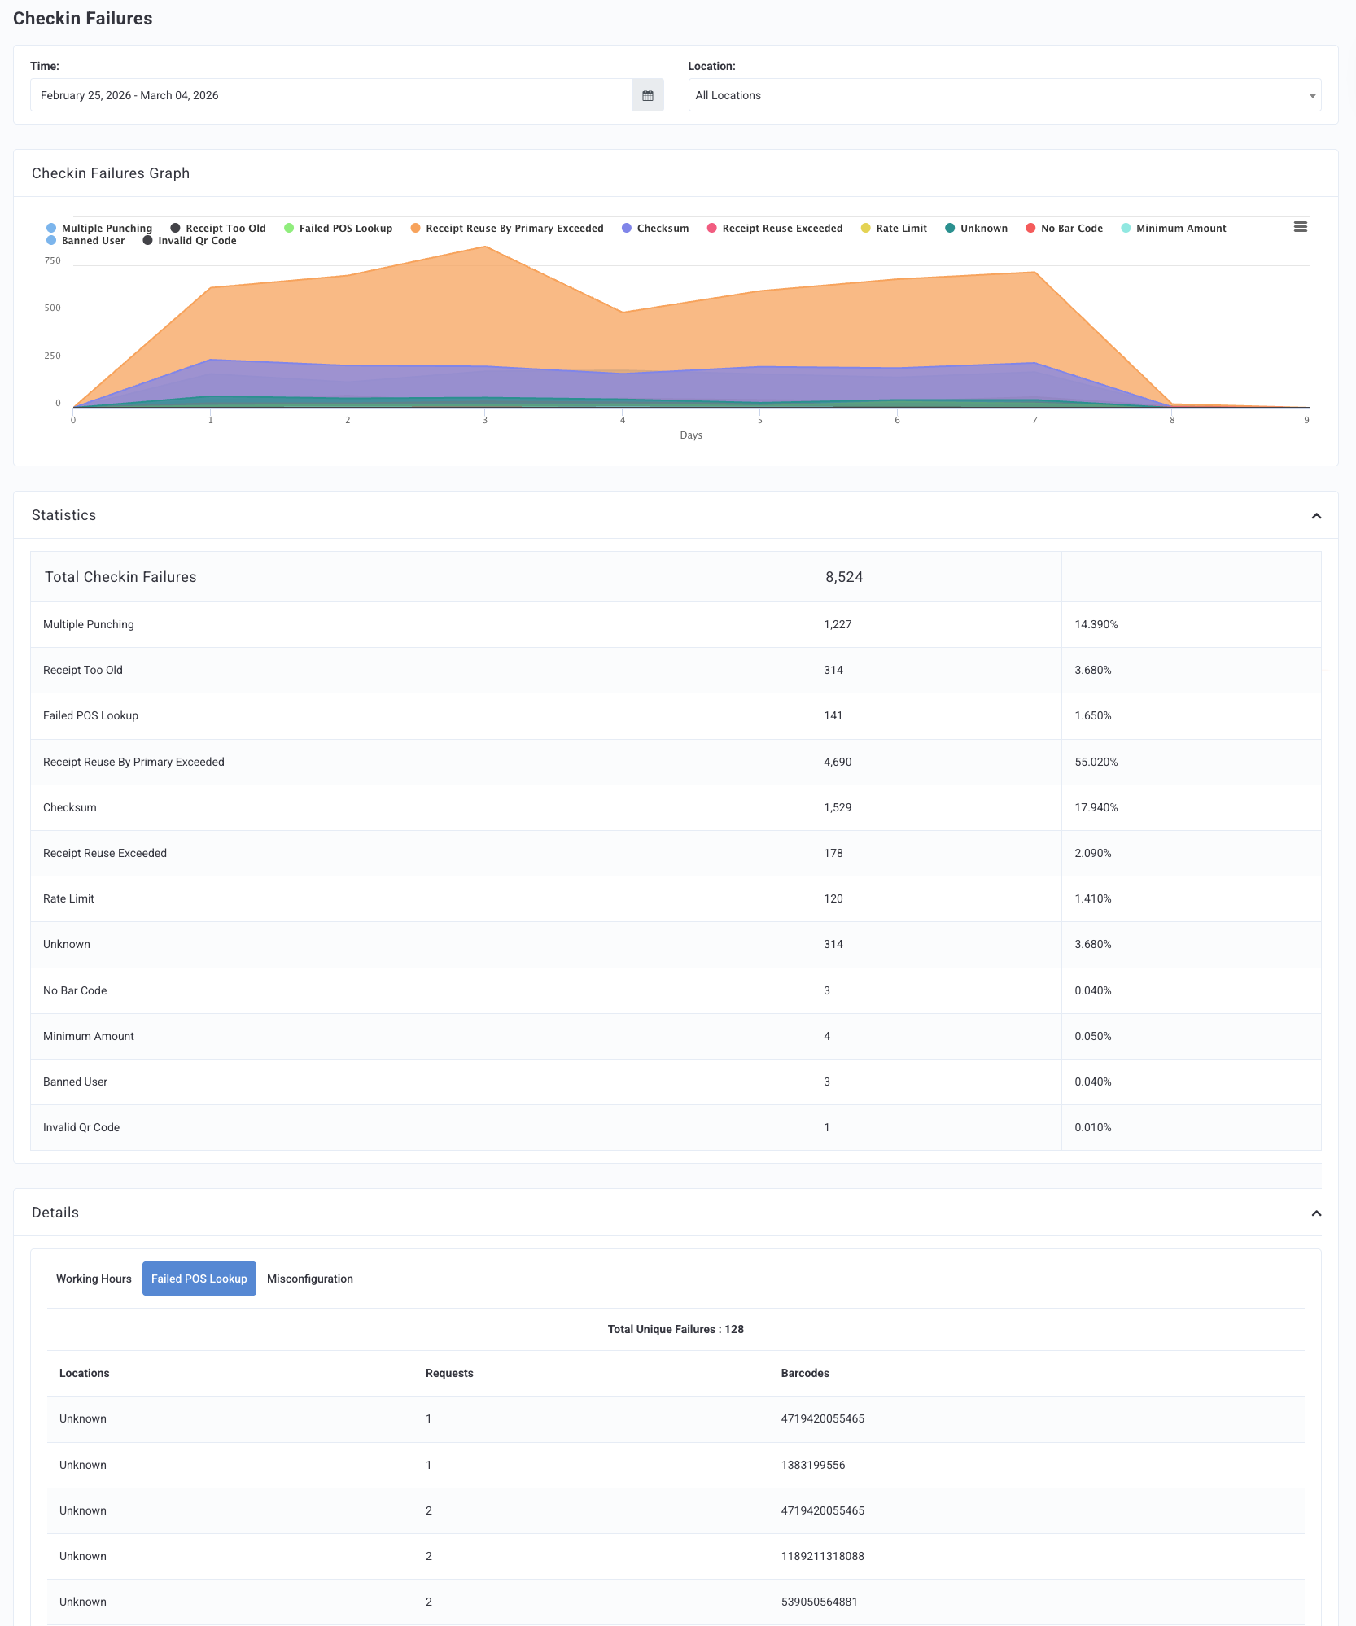Toggle Invalid Qr Code legend entry
The height and width of the screenshot is (1626, 1356).
(190, 241)
